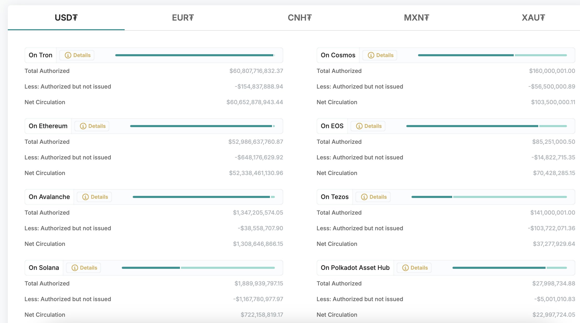Viewport: 580px width, 323px height.
Task: Click the On EOS label
Action: click(x=332, y=126)
